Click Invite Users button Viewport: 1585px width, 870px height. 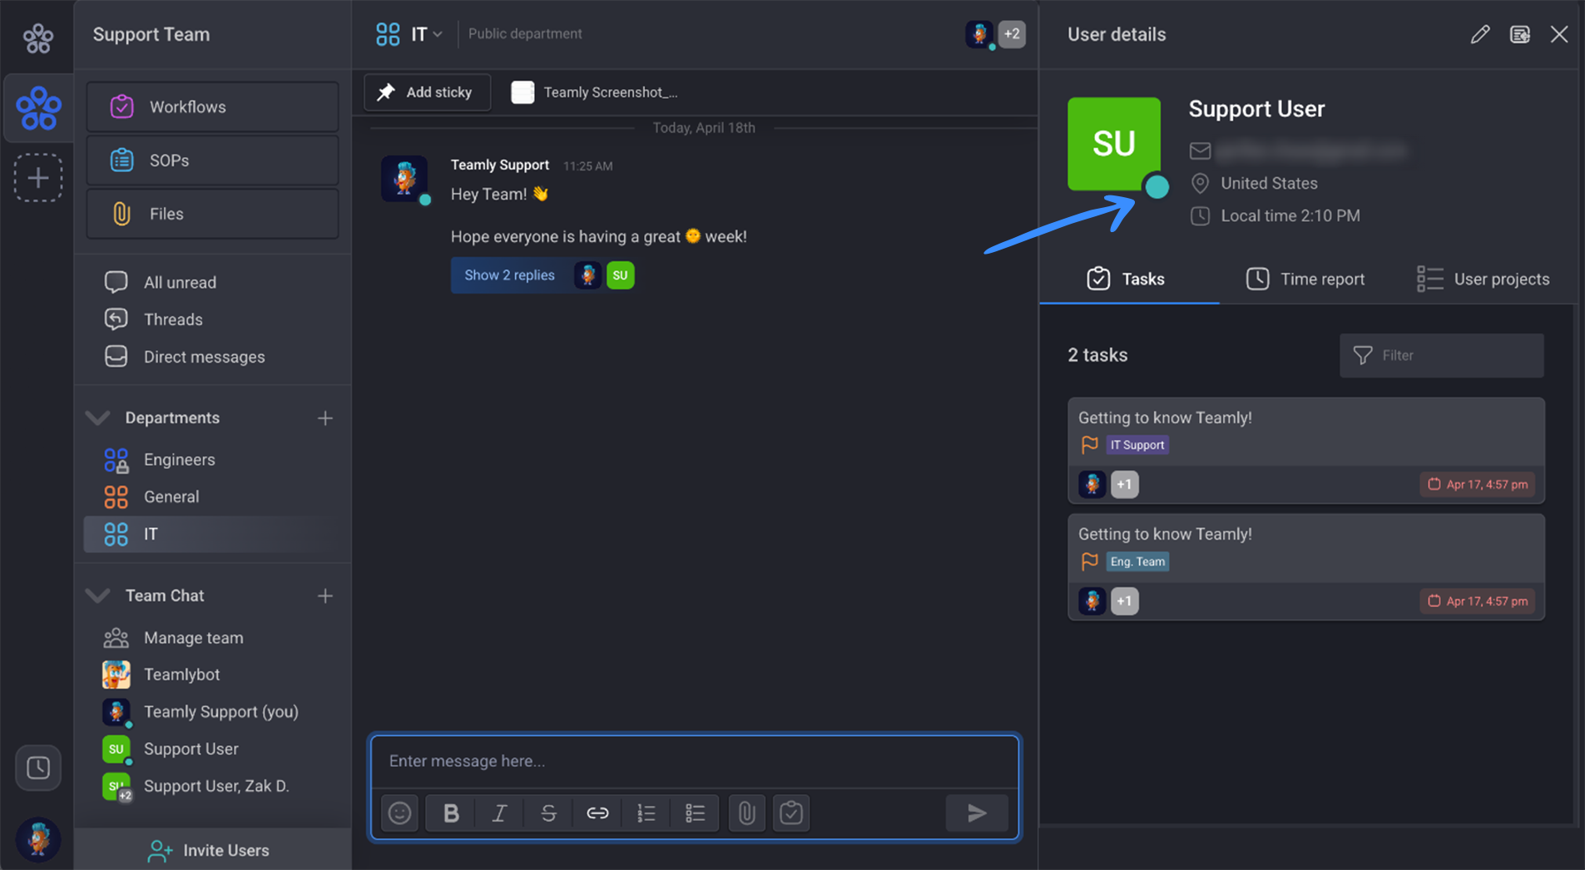(x=210, y=850)
